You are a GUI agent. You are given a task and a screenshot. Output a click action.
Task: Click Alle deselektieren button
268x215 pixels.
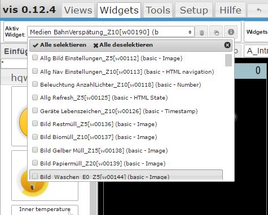point(123,45)
